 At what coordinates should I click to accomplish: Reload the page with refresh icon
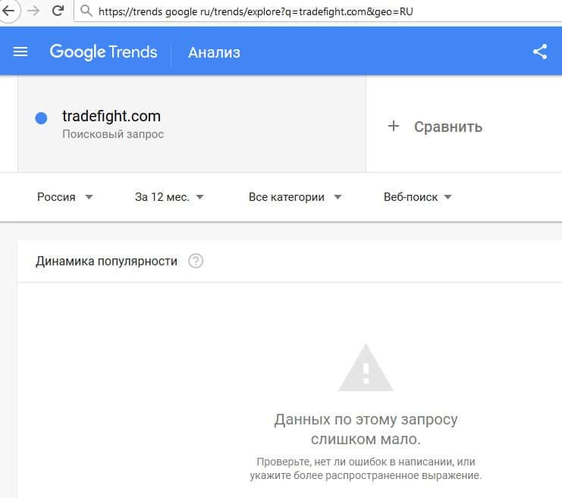58,11
